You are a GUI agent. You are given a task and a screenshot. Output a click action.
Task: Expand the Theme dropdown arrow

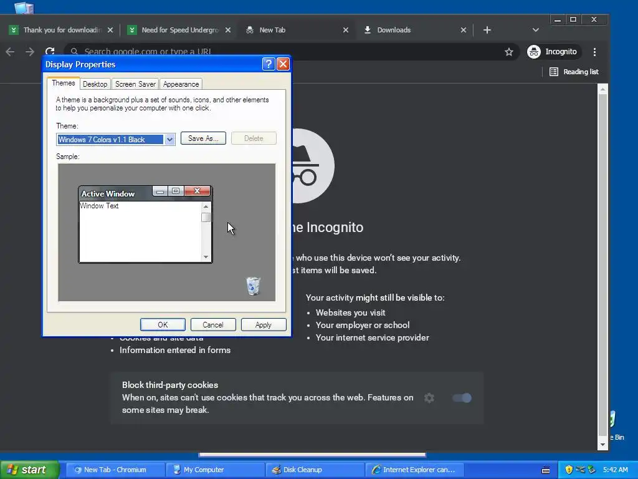coord(169,139)
